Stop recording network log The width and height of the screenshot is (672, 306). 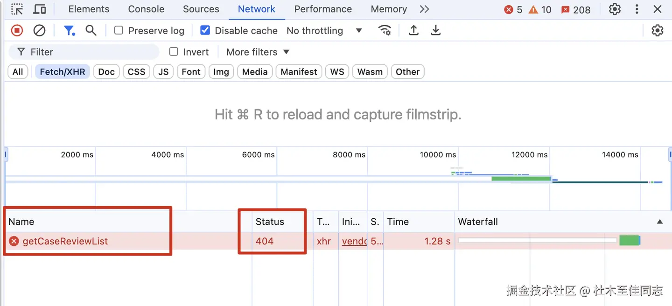tap(17, 31)
